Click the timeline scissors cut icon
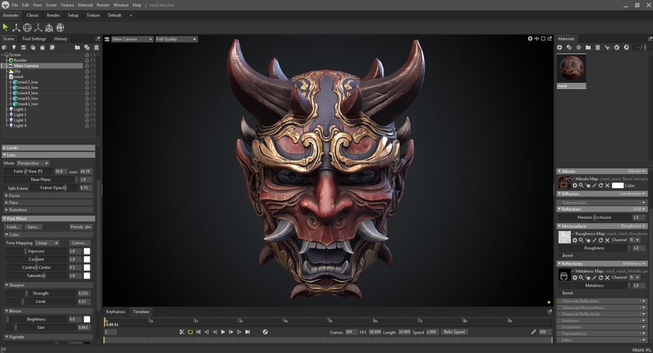The height and width of the screenshot is (353, 653). pos(181,332)
